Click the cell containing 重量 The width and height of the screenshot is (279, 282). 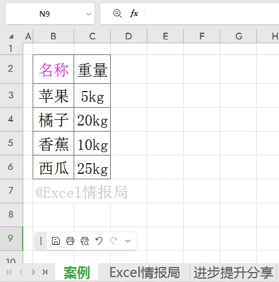(92, 69)
